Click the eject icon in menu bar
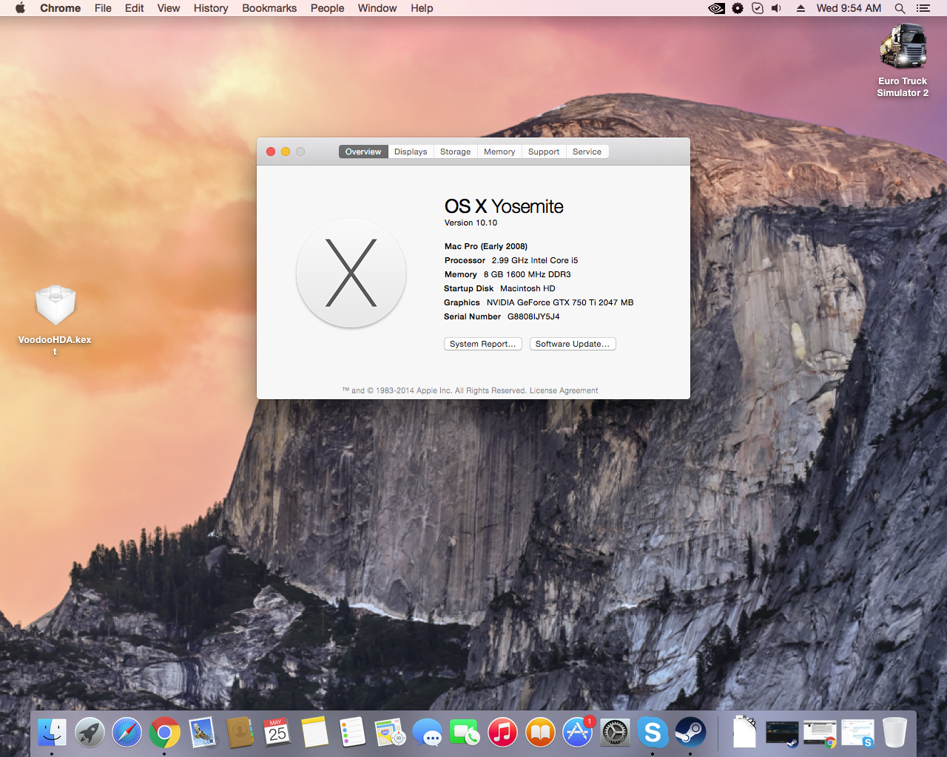Screen dimensions: 947x757 tap(801, 8)
